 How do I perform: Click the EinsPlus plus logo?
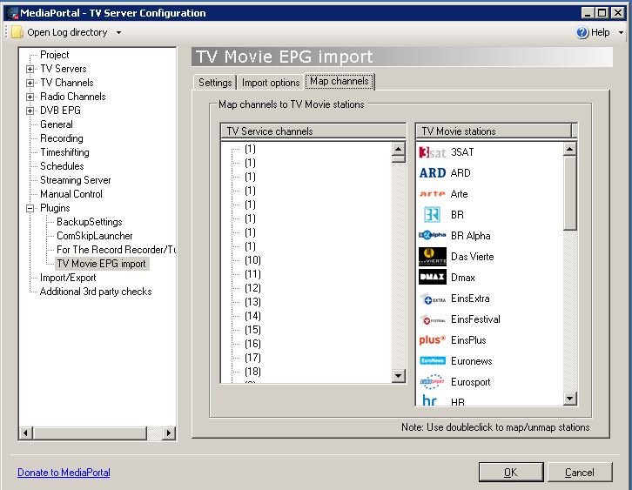(x=433, y=340)
